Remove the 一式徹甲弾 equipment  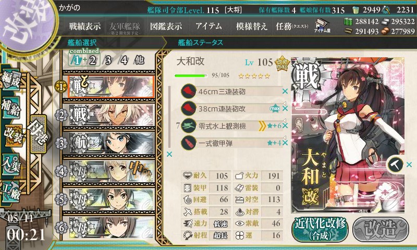pos(285,143)
